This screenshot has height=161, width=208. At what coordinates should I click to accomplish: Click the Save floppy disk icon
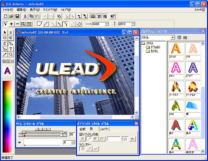pos(17,16)
